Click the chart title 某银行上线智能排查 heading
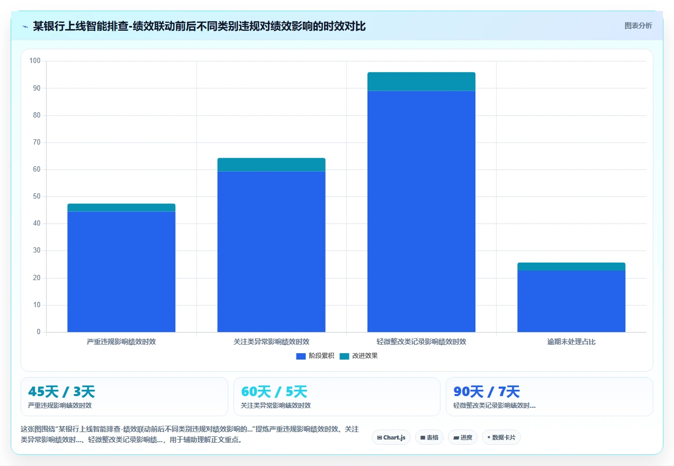674x466 pixels. [199, 26]
